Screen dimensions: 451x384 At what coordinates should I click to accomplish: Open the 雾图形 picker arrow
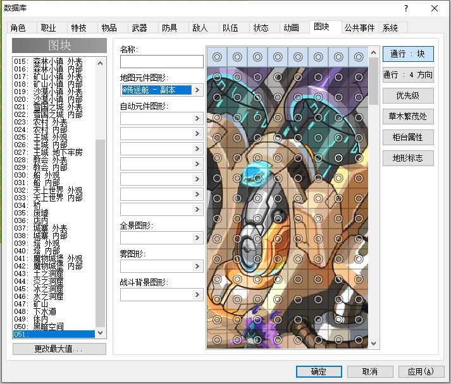click(197, 267)
